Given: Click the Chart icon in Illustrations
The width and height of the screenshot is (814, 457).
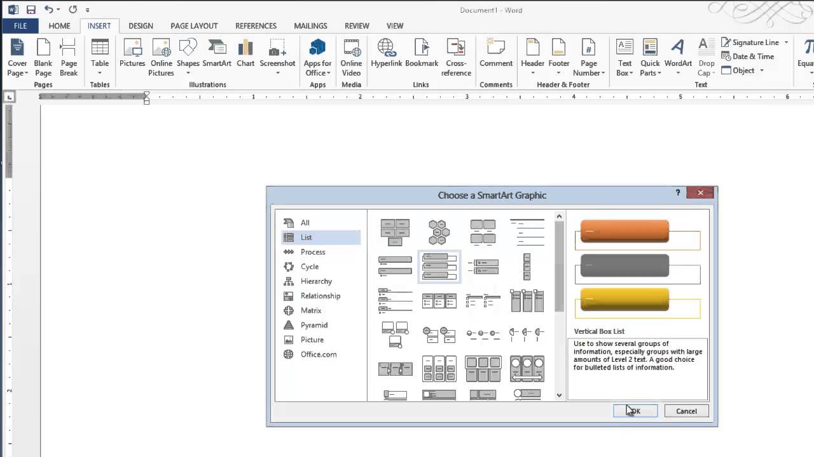Looking at the screenshot, I should 245,53.
